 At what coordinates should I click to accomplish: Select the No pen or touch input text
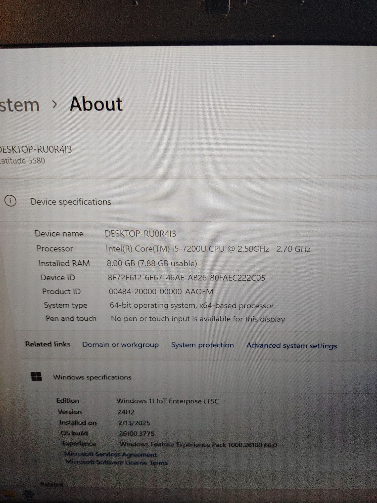198,319
